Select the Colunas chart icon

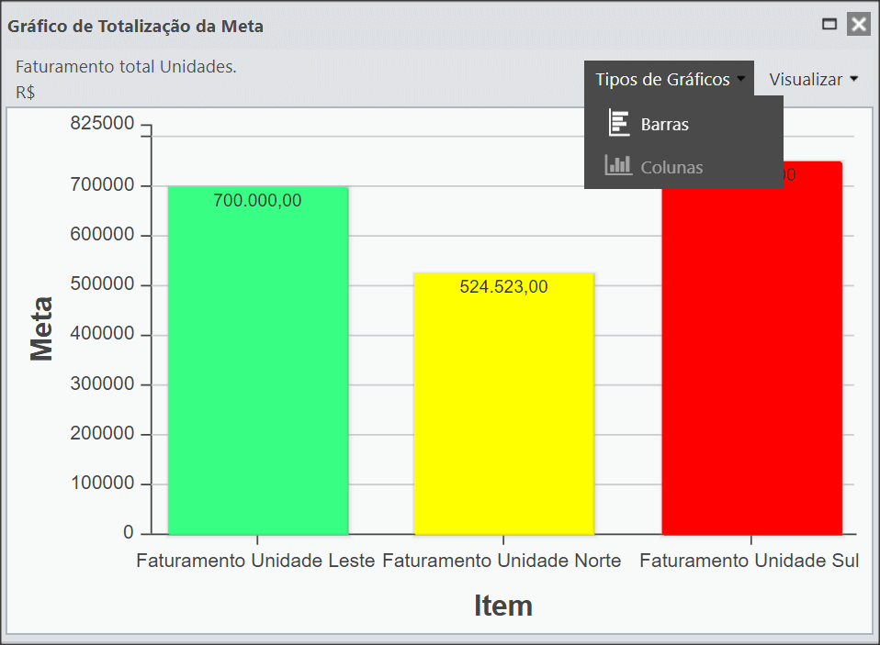pos(618,165)
